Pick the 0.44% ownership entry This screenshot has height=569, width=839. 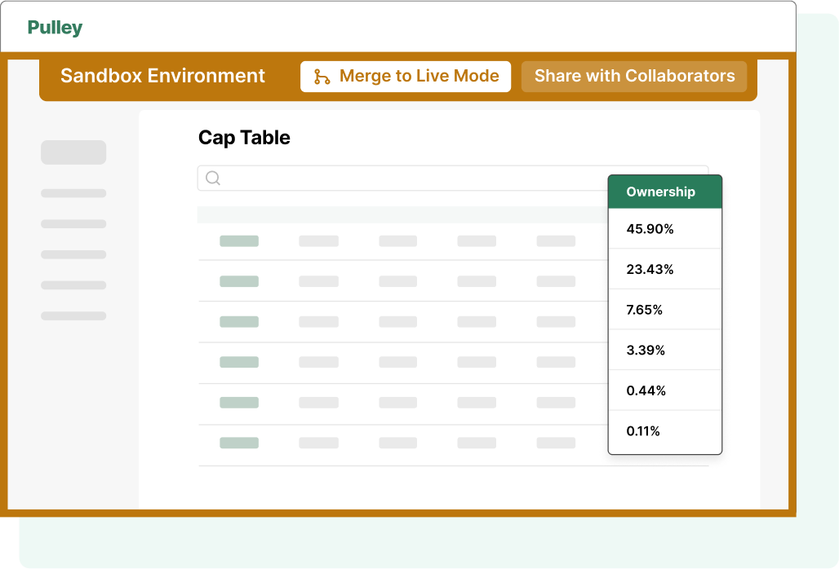click(664, 390)
